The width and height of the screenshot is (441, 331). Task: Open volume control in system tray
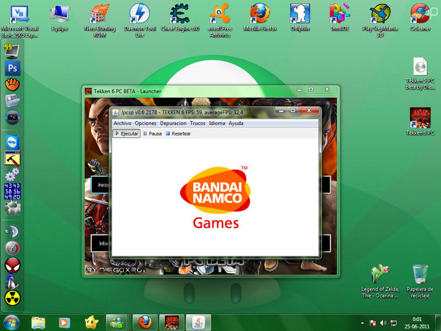pos(383,323)
